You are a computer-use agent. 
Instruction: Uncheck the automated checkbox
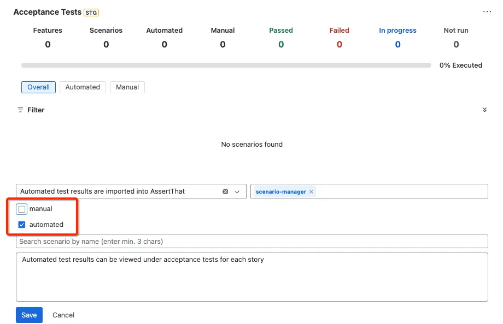click(22, 225)
